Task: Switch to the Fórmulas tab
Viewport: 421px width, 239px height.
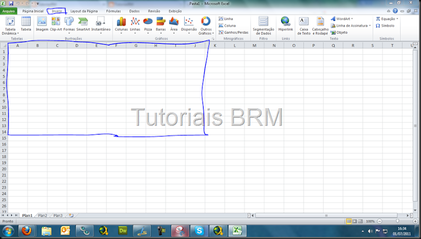Action: 113,11
